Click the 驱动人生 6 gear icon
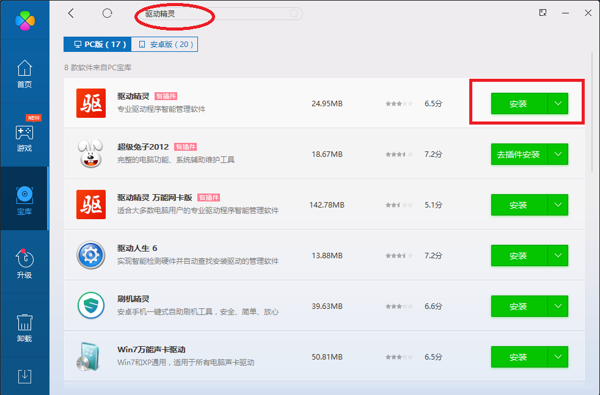Viewport: 600px width, 395px height. tap(90, 255)
